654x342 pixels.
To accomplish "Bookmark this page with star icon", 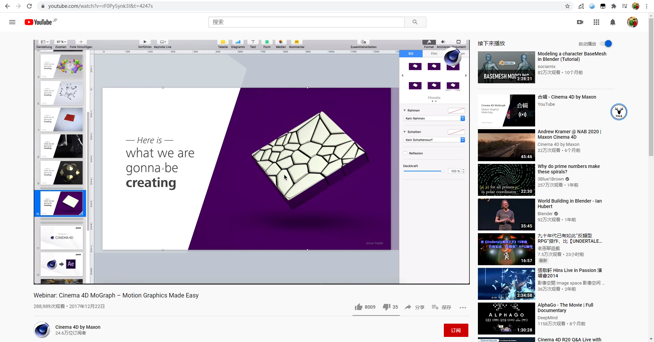I will [567, 6].
